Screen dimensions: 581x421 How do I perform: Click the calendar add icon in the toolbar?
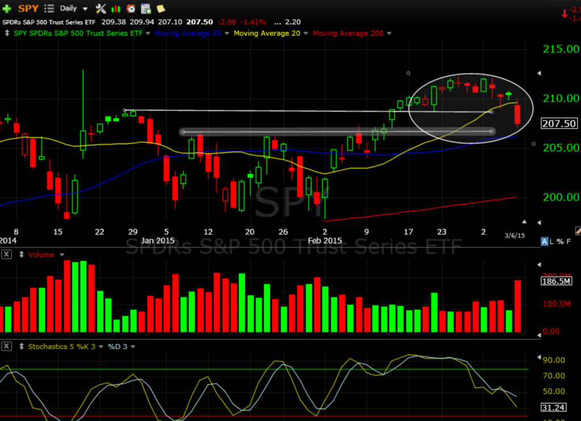point(146,8)
